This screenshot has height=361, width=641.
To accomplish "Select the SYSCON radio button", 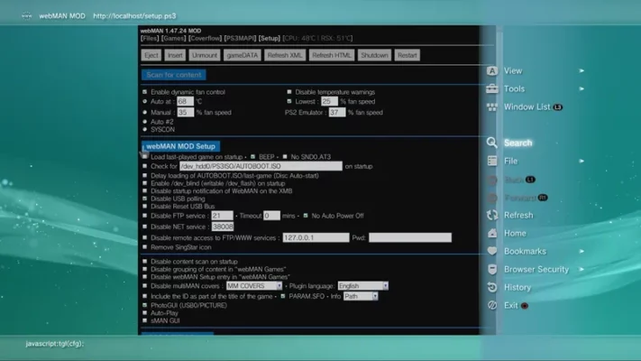I will (145, 129).
